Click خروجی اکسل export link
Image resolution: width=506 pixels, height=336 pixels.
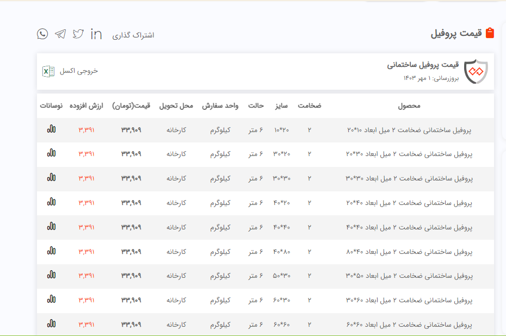click(x=79, y=71)
